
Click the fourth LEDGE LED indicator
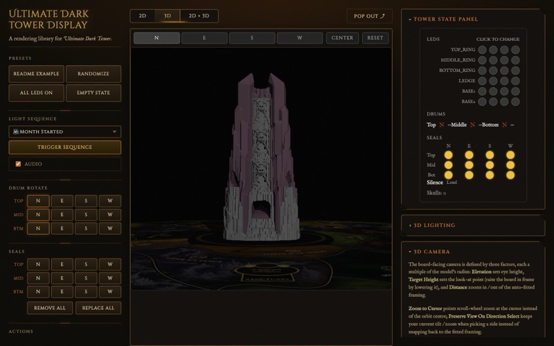coord(515,81)
